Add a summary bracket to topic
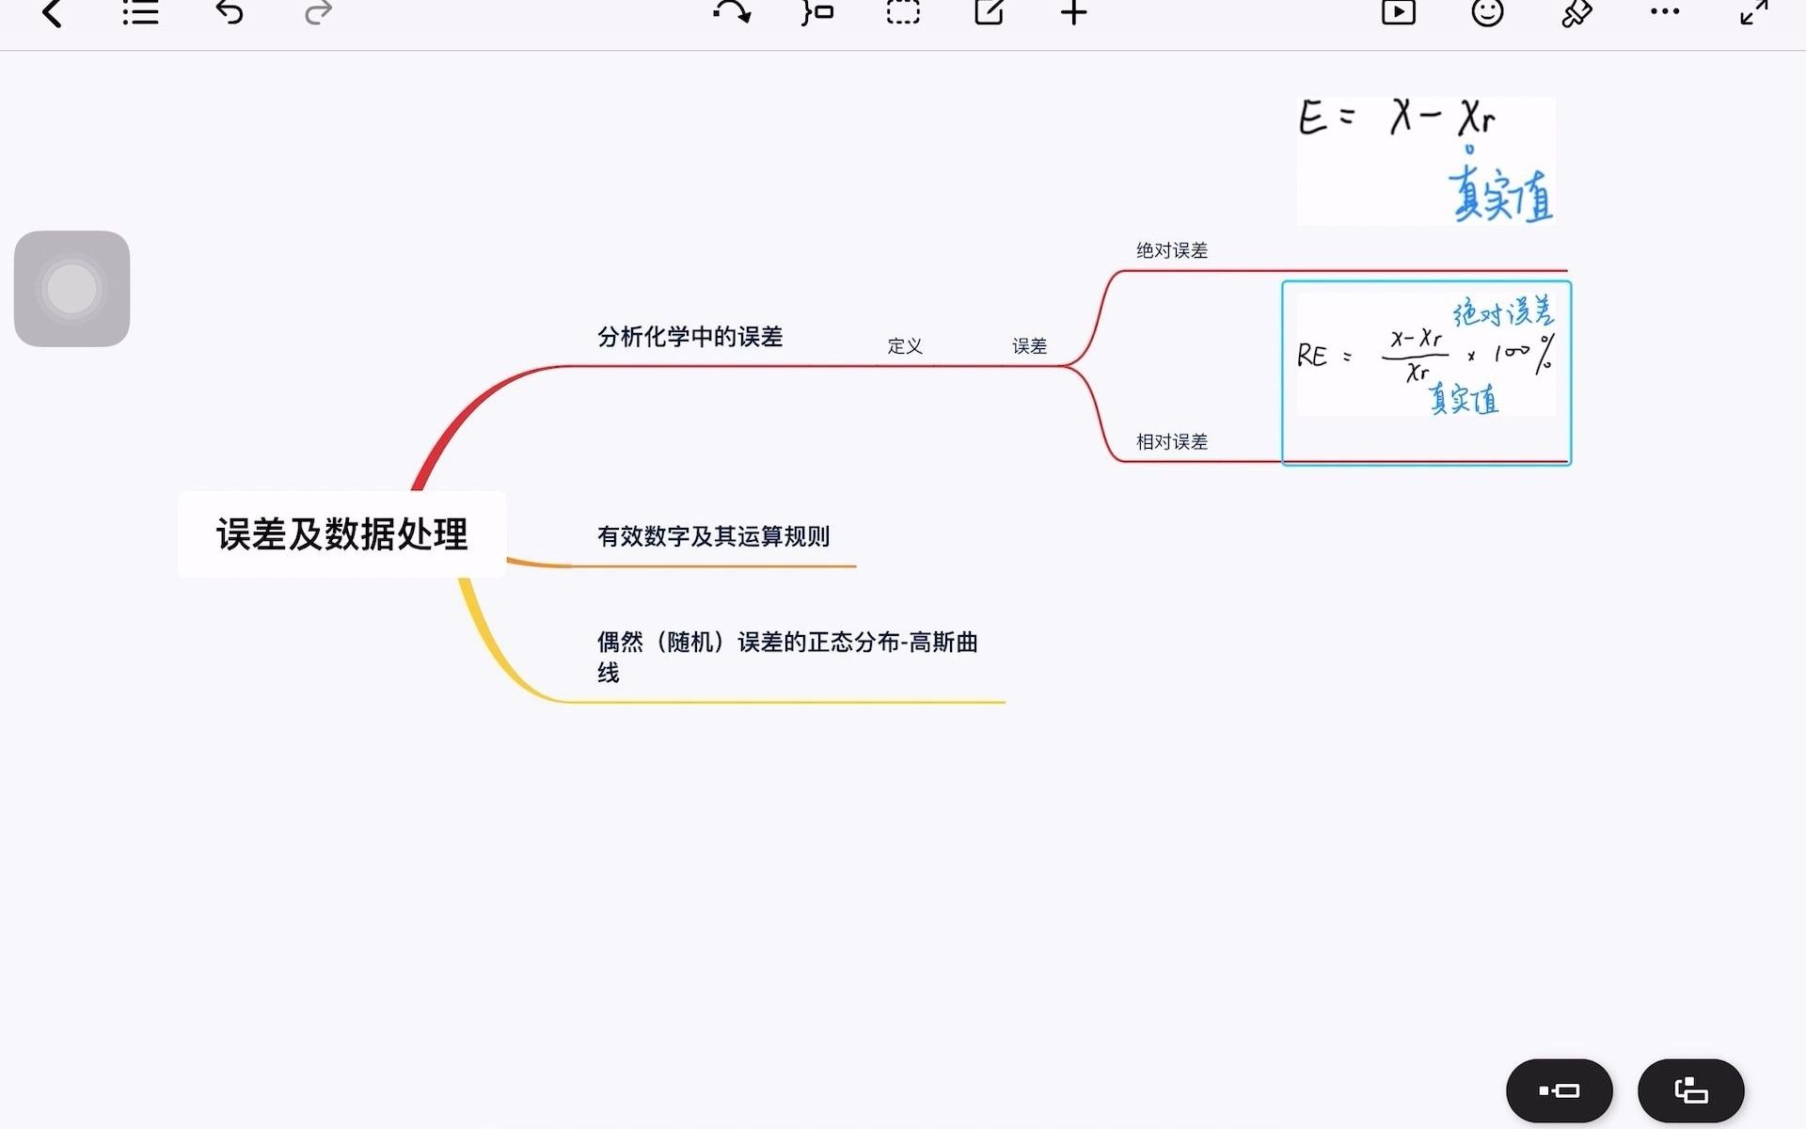This screenshot has width=1806, height=1129. coord(817,13)
